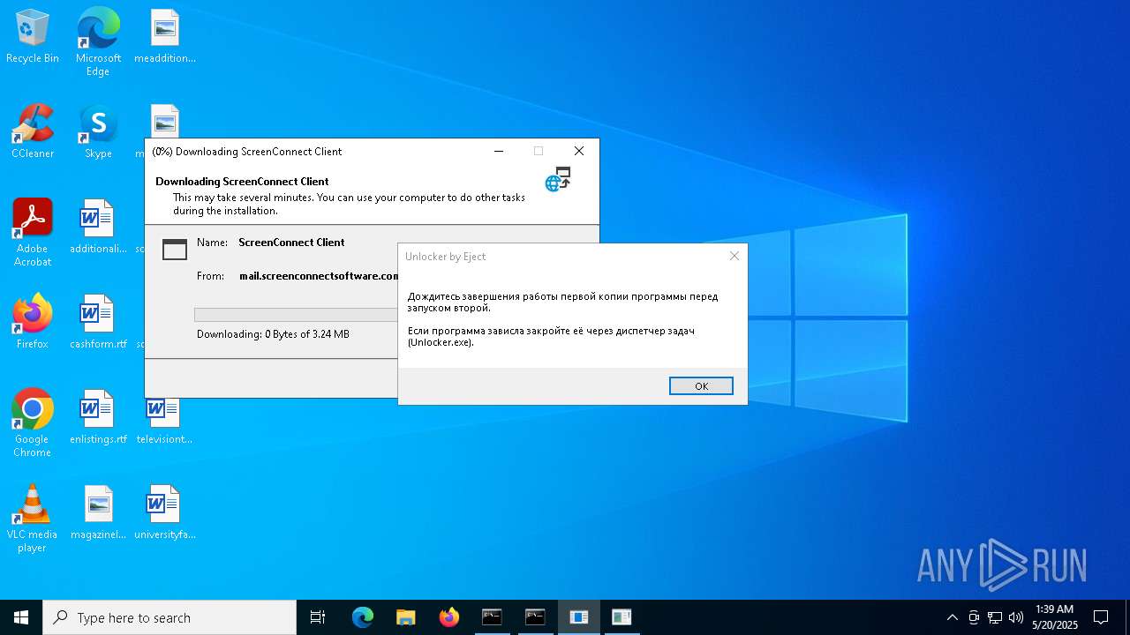Open the Windows Start menu
1130x635 pixels.
pos(21,617)
